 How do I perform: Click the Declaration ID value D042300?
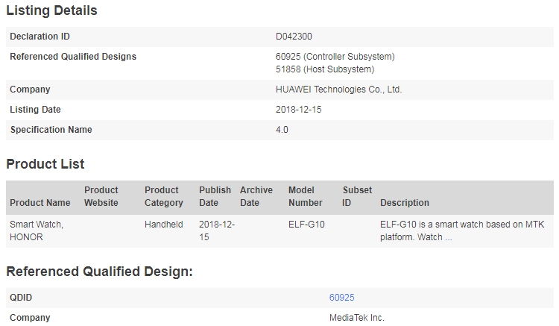tap(294, 37)
